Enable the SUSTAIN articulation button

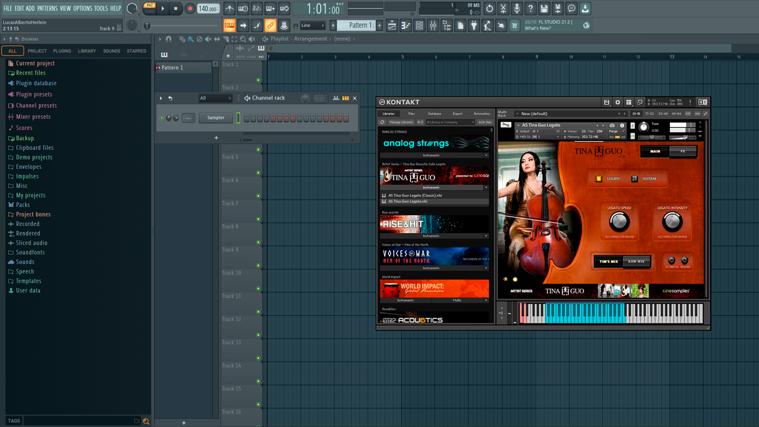pyautogui.click(x=635, y=179)
